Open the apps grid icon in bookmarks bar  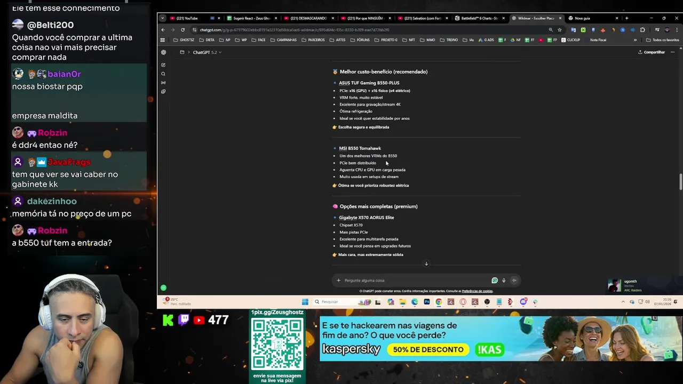click(x=163, y=40)
